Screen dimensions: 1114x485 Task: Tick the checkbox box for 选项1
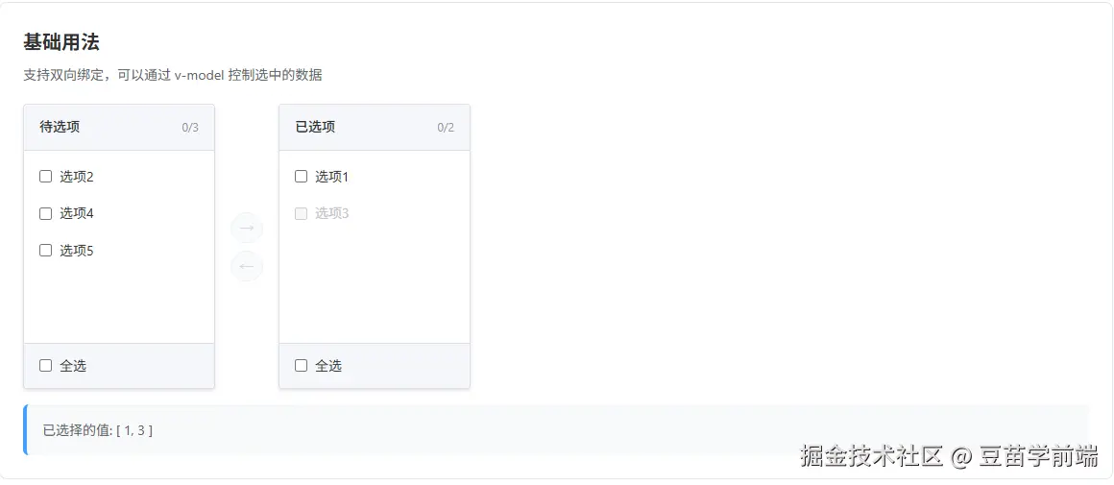[x=302, y=176]
